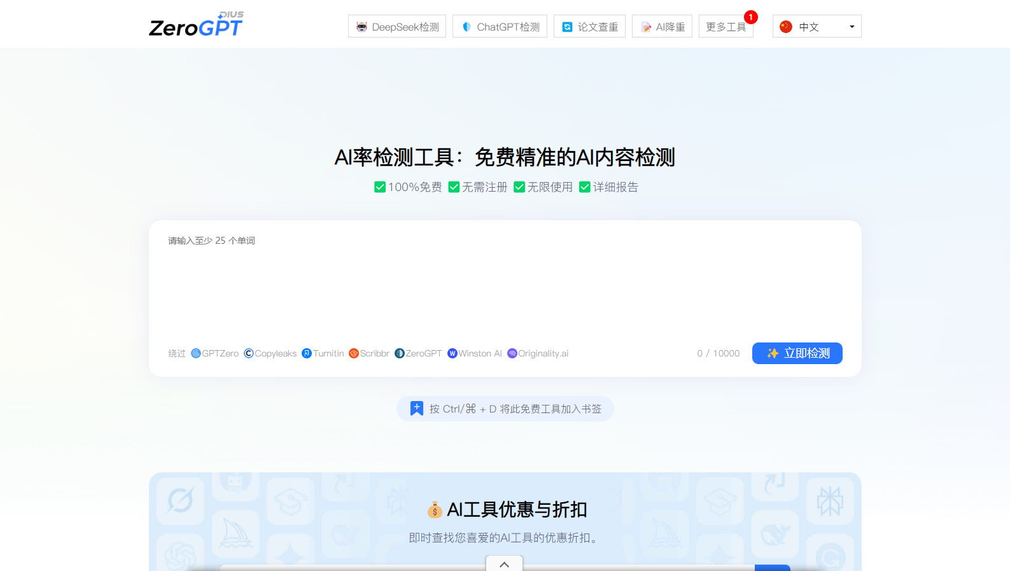Click the Copyleaks icon
The image size is (1010, 571).
[249, 353]
